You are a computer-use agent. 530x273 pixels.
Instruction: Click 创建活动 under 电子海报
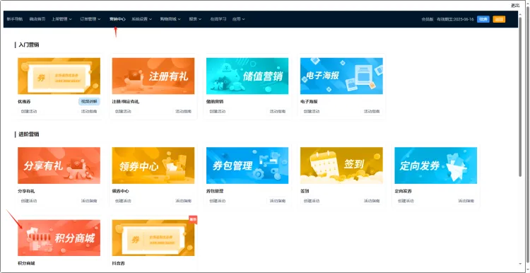312,111
